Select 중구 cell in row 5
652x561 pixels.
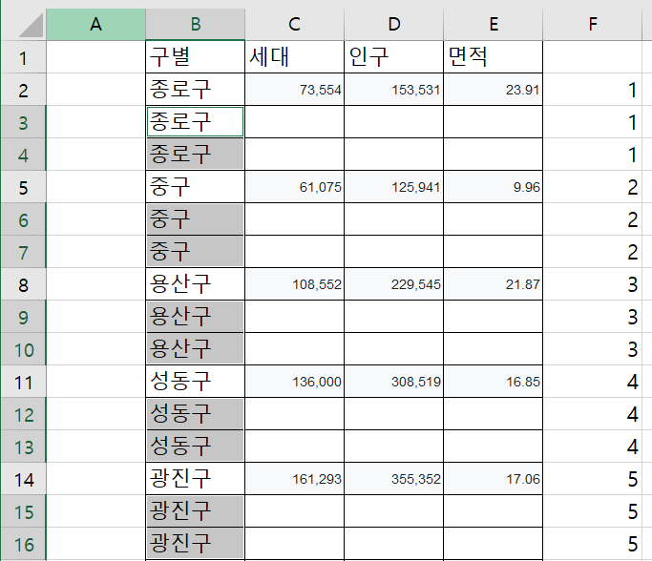195,187
